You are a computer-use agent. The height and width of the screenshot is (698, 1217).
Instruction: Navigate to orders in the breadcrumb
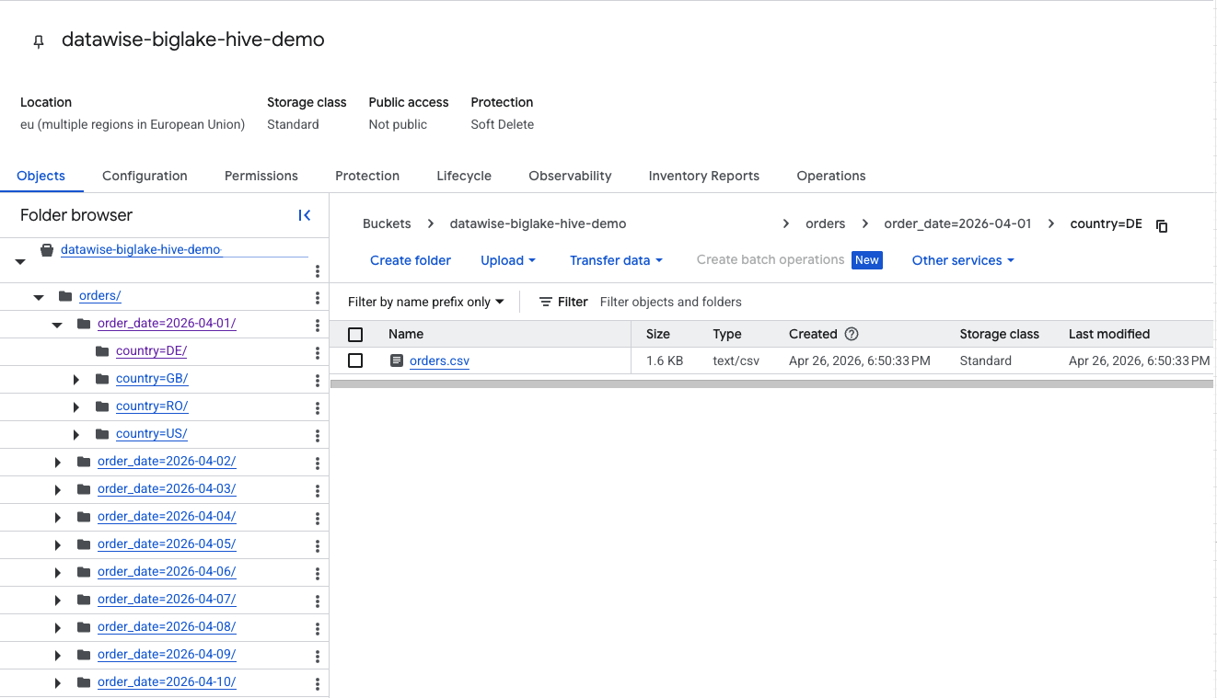pos(825,223)
